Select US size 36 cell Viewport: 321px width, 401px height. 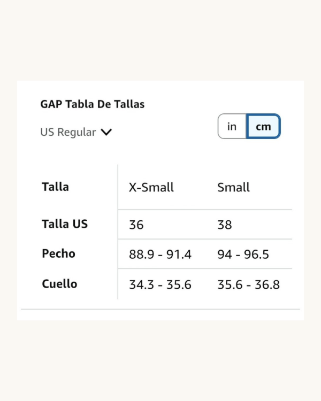tap(136, 225)
